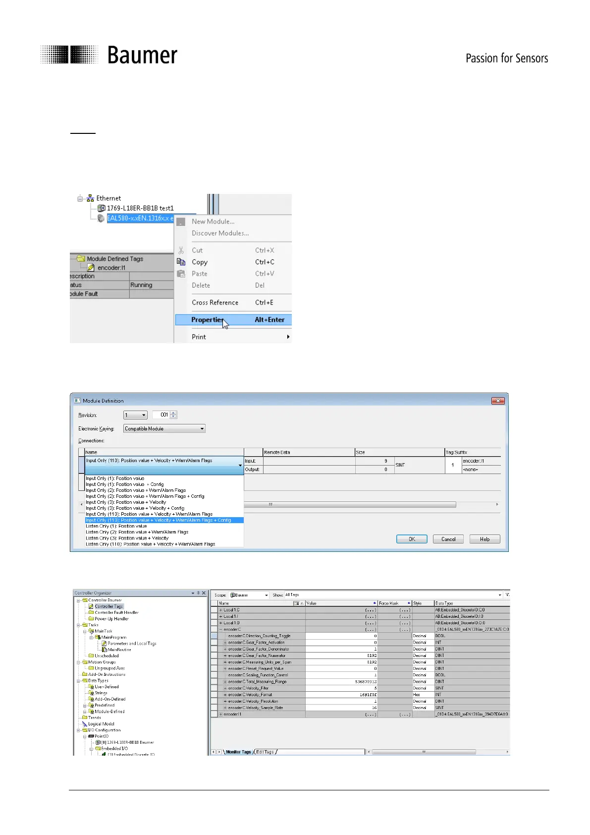The width and height of the screenshot is (590, 835).
Task: Open the Print submenu
Action: pos(233,337)
